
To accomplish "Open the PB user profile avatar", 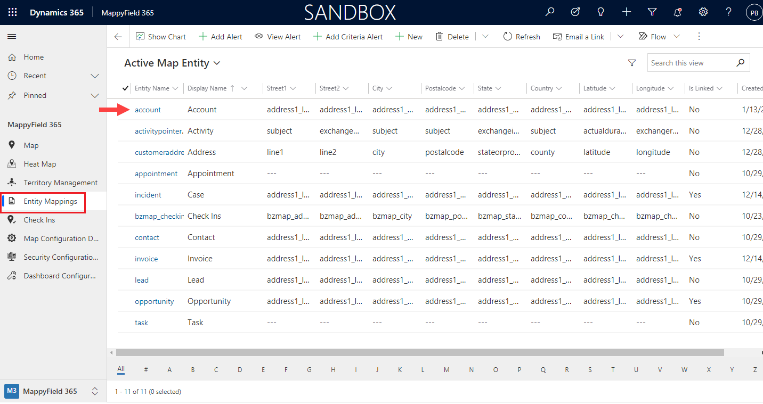I will [754, 13].
